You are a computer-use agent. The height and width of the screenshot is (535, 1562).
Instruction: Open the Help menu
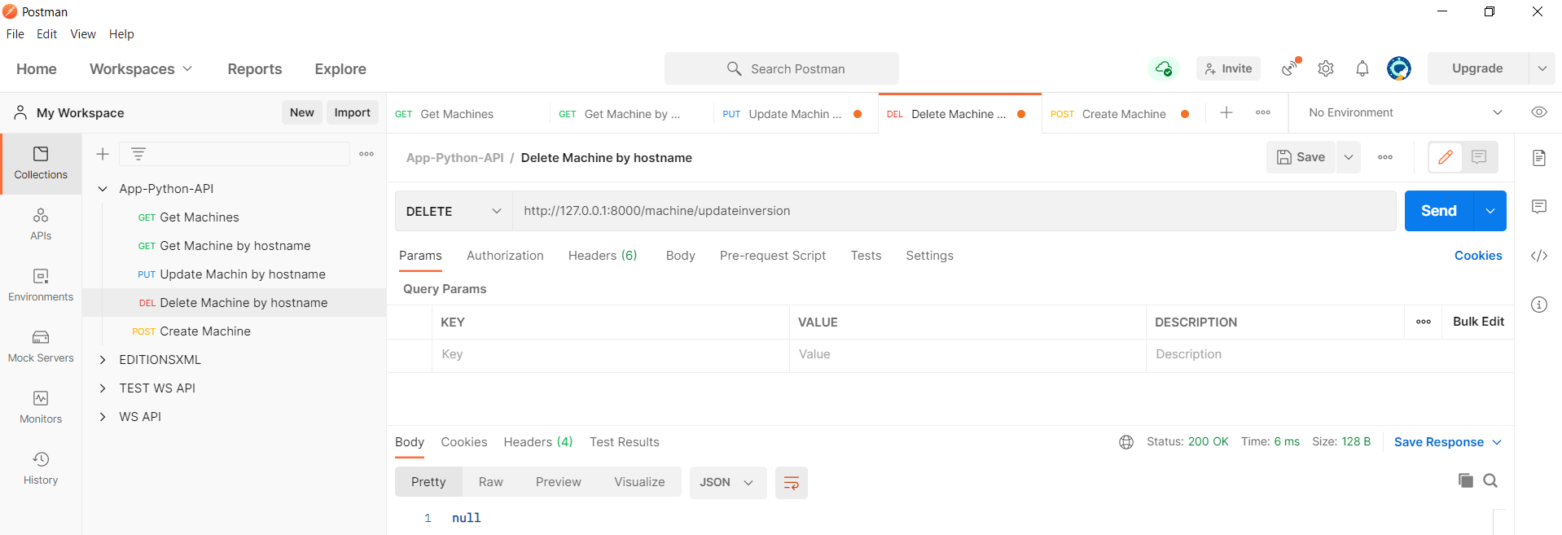(121, 34)
